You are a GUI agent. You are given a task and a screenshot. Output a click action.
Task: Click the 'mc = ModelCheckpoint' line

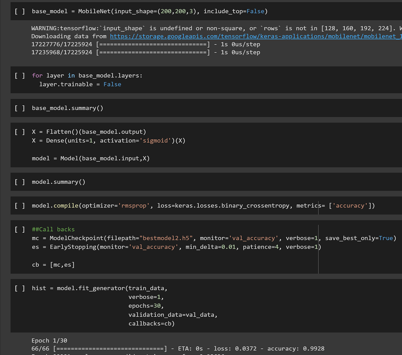click(x=214, y=238)
